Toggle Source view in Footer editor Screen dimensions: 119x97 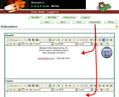(x=14, y=86)
